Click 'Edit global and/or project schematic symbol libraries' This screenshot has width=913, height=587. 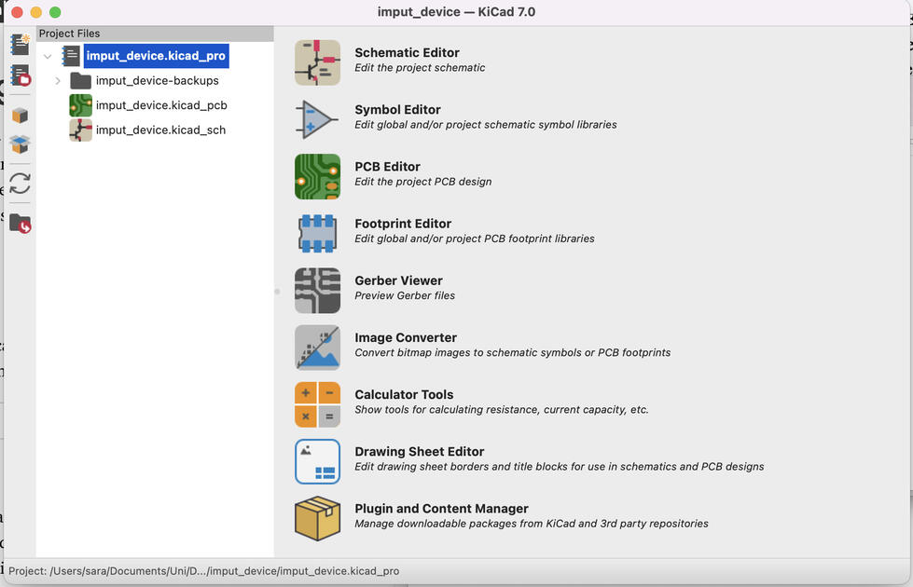(486, 125)
